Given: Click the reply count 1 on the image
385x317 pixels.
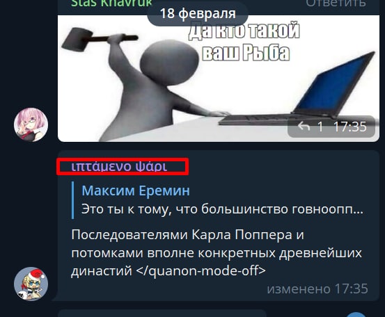Looking at the screenshot, I should point(320,127).
